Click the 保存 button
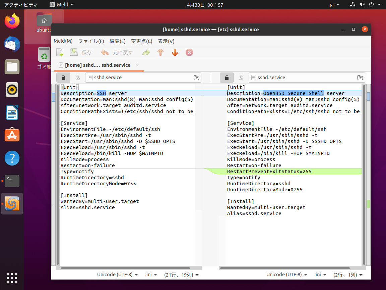 86,52
